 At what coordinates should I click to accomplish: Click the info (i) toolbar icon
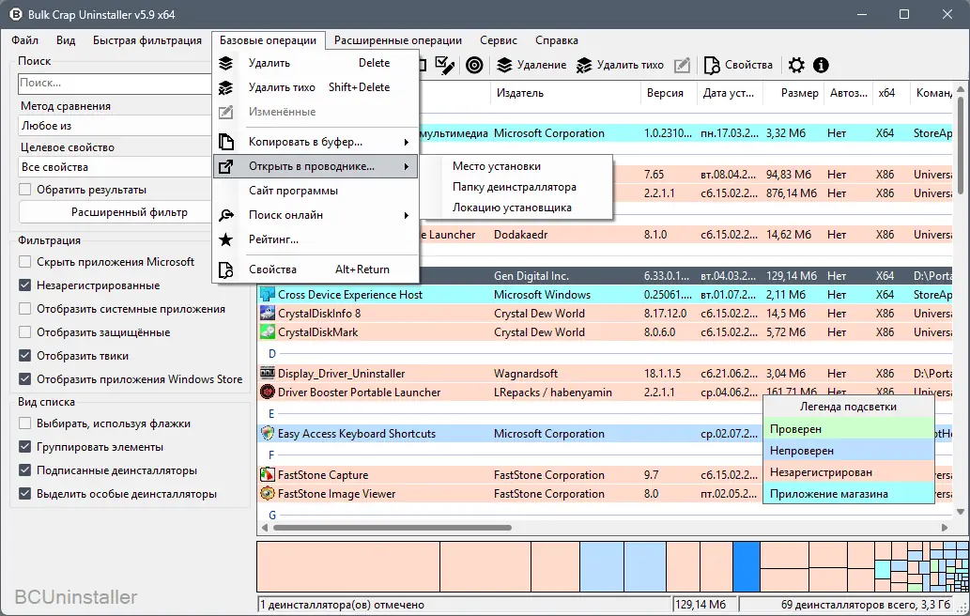point(821,65)
